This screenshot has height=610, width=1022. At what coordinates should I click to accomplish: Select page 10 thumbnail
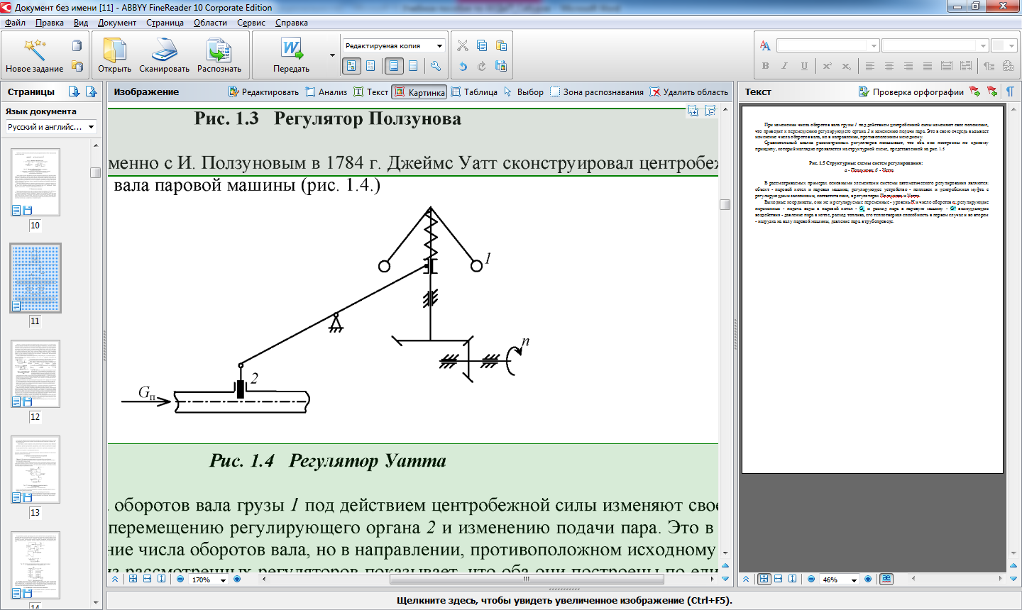point(35,182)
